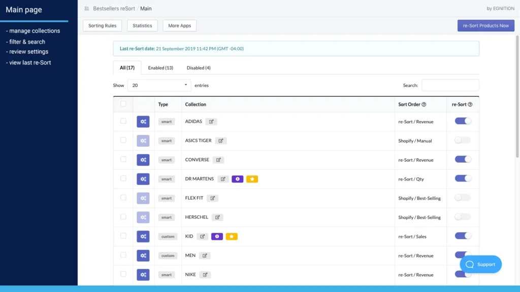This screenshot has height=292, width=520.
Task: Click the re-Sort column help question icon
Action: [470, 104]
